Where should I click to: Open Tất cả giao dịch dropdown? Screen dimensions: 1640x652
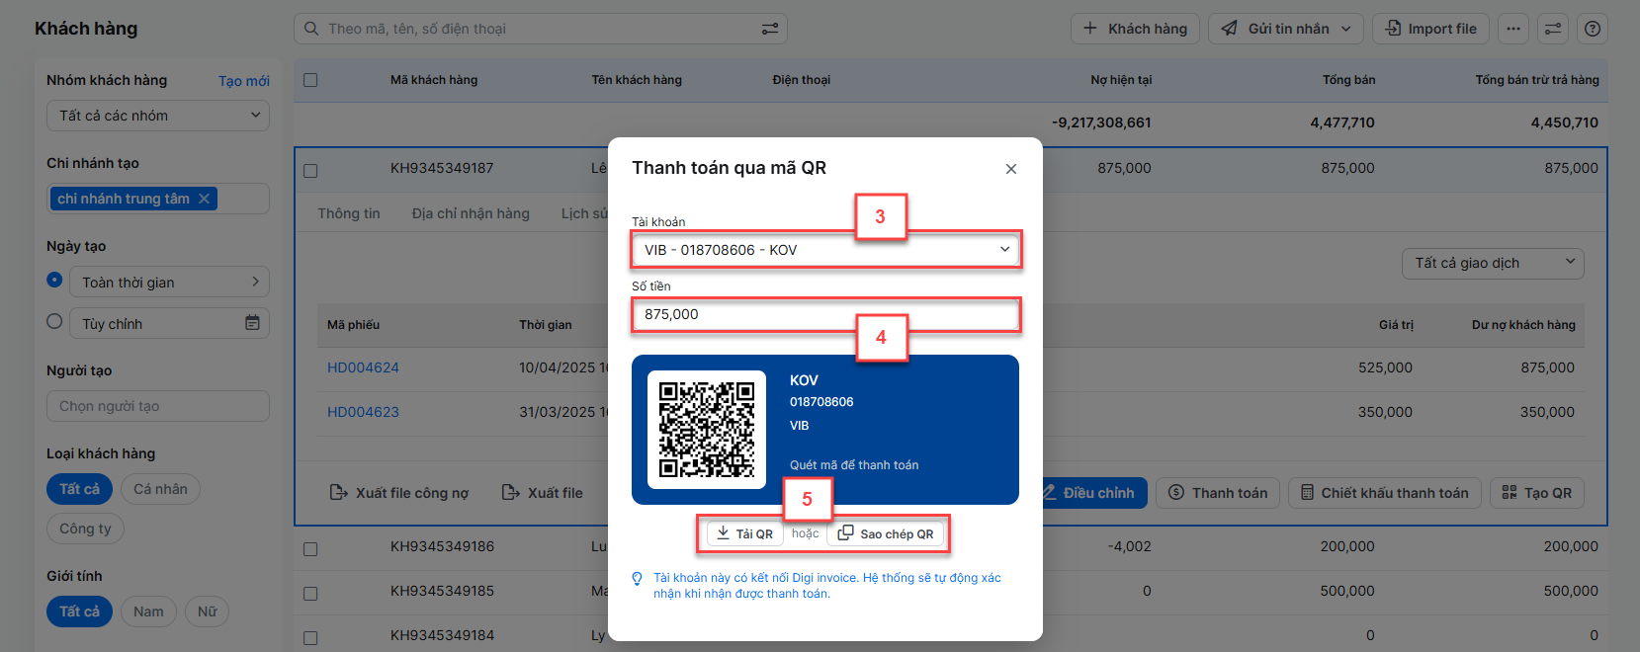(x=1493, y=263)
